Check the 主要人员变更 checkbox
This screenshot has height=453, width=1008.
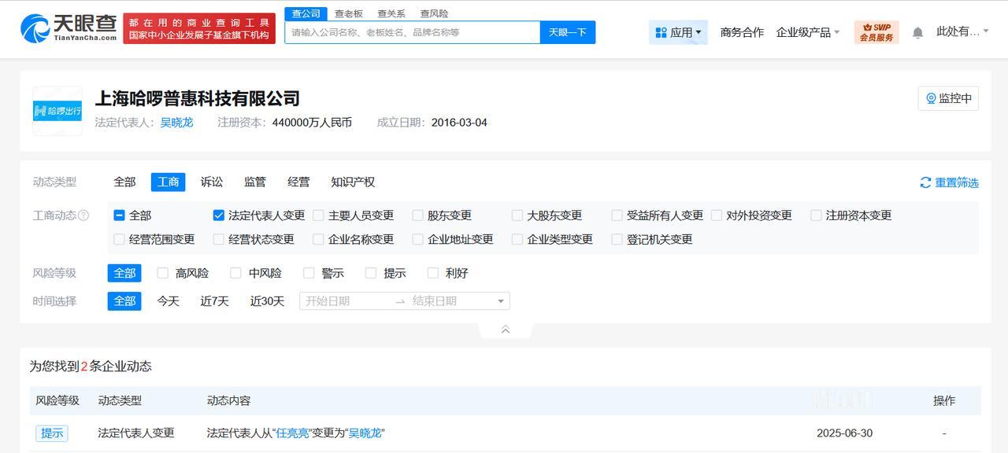pos(318,215)
